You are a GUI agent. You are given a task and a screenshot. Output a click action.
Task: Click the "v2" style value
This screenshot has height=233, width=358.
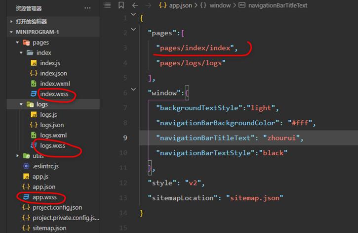(193, 183)
